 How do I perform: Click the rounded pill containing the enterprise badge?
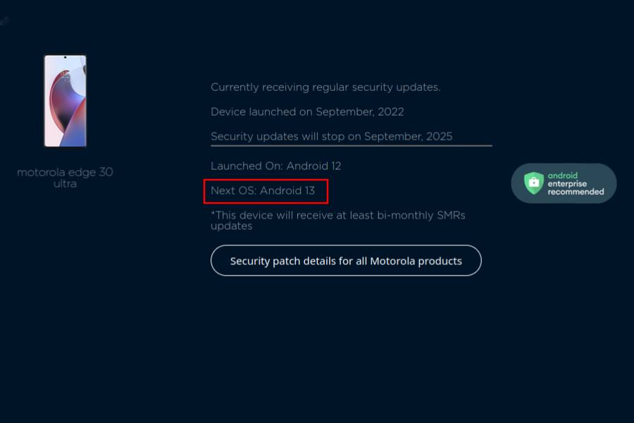point(564,183)
